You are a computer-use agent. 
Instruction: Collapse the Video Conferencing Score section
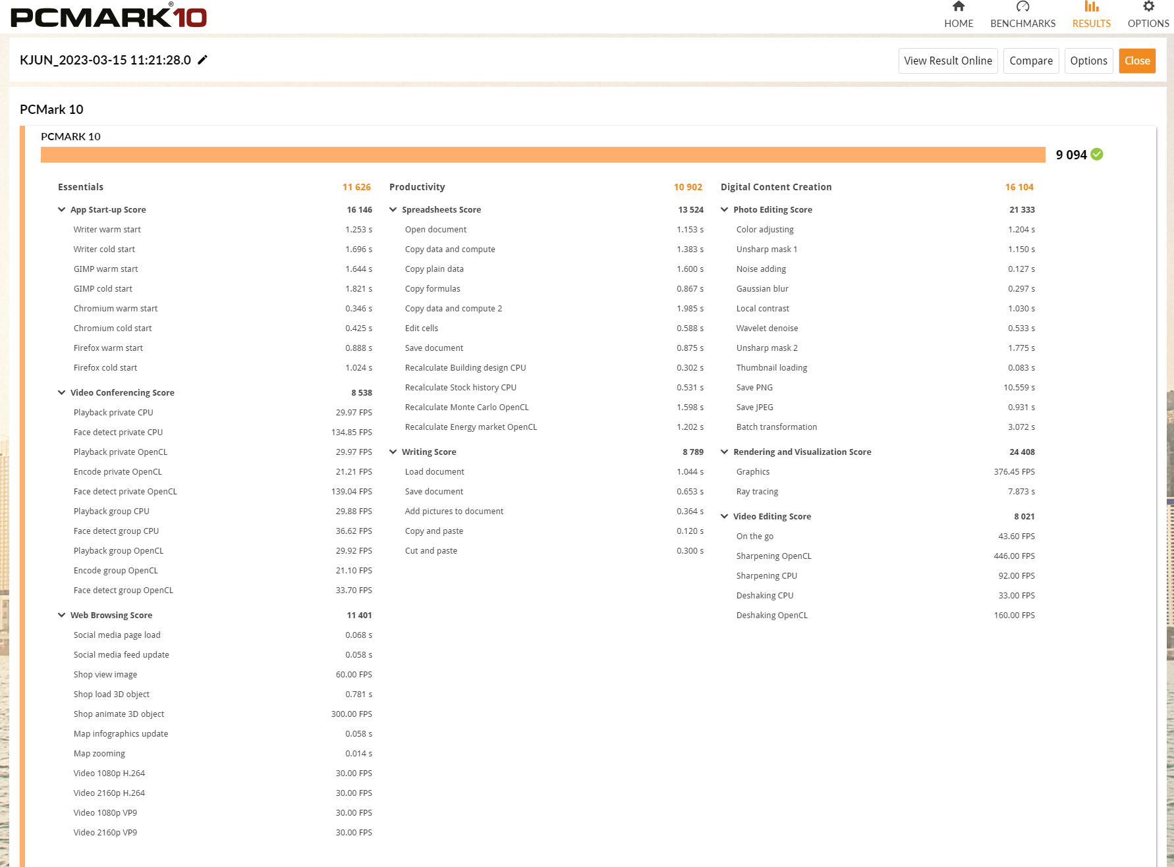pyautogui.click(x=62, y=392)
